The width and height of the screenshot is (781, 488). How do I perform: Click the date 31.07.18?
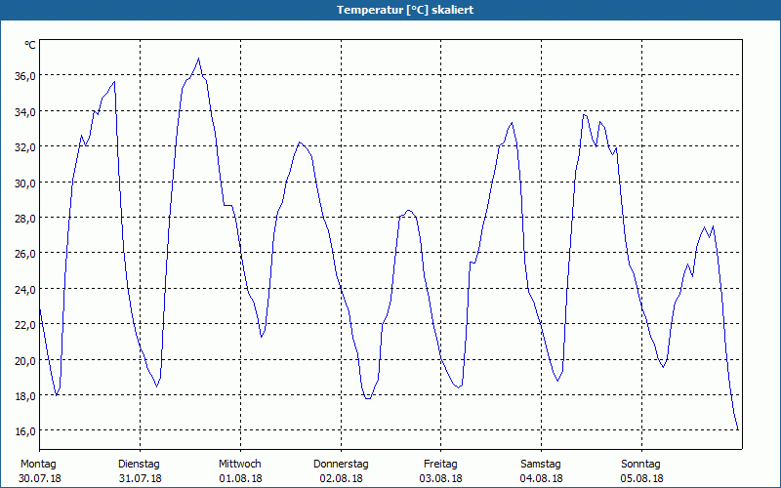[141, 478]
